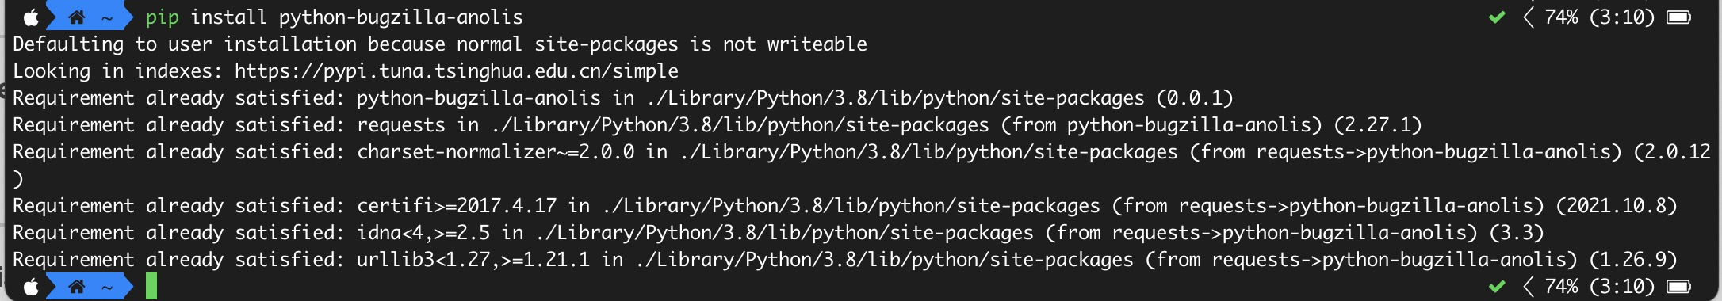Click the green pip command word

pyautogui.click(x=163, y=17)
